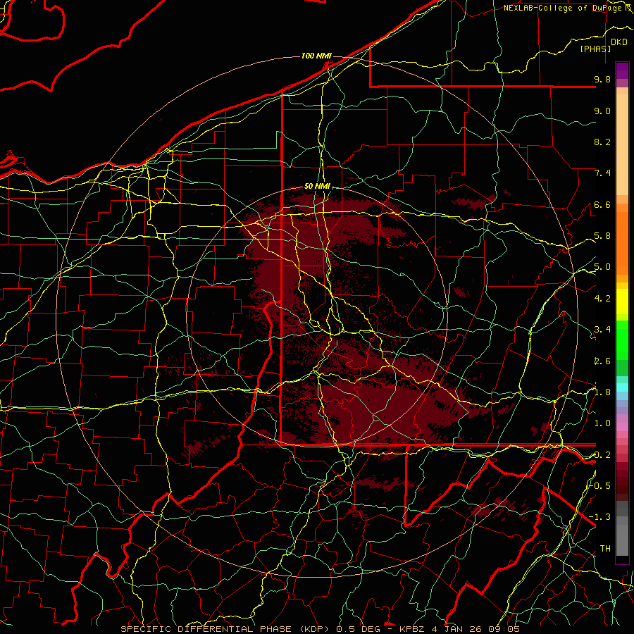Screen dimensions: 634x634
Task: Pick the purple band topping the color bar
Action: click(622, 70)
